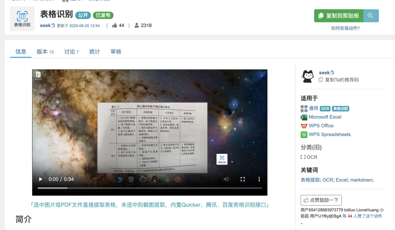Click the 已发布 status badge
The width and height of the screenshot is (395, 230).
point(103,15)
